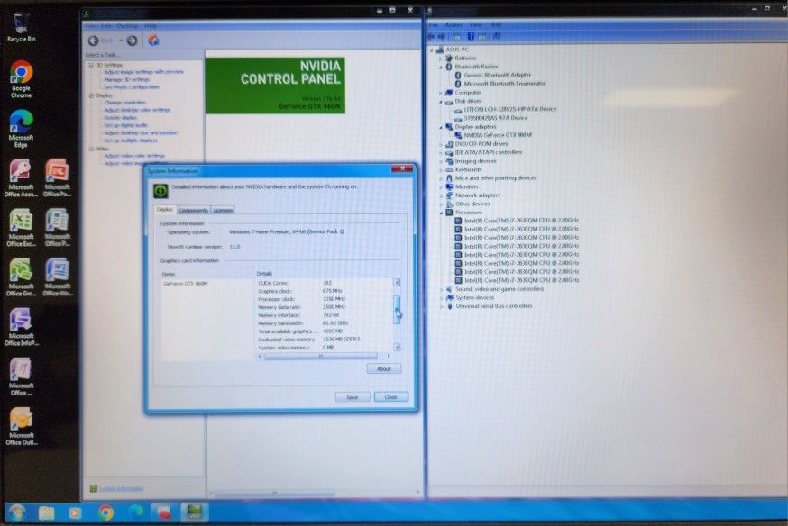This screenshot has width=788, height=526.
Task: Click the Back arrow in NVIDIA Control Panel
Action: [94, 41]
